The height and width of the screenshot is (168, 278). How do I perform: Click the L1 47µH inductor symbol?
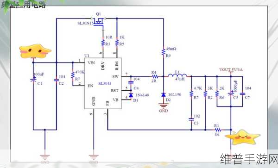(177, 75)
